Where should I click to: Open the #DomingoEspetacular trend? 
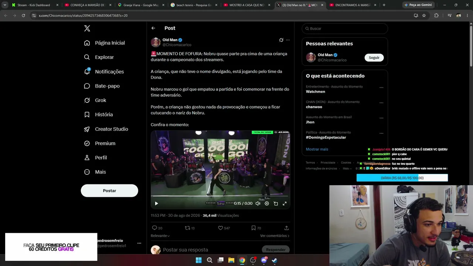click(x=326, y=137)
